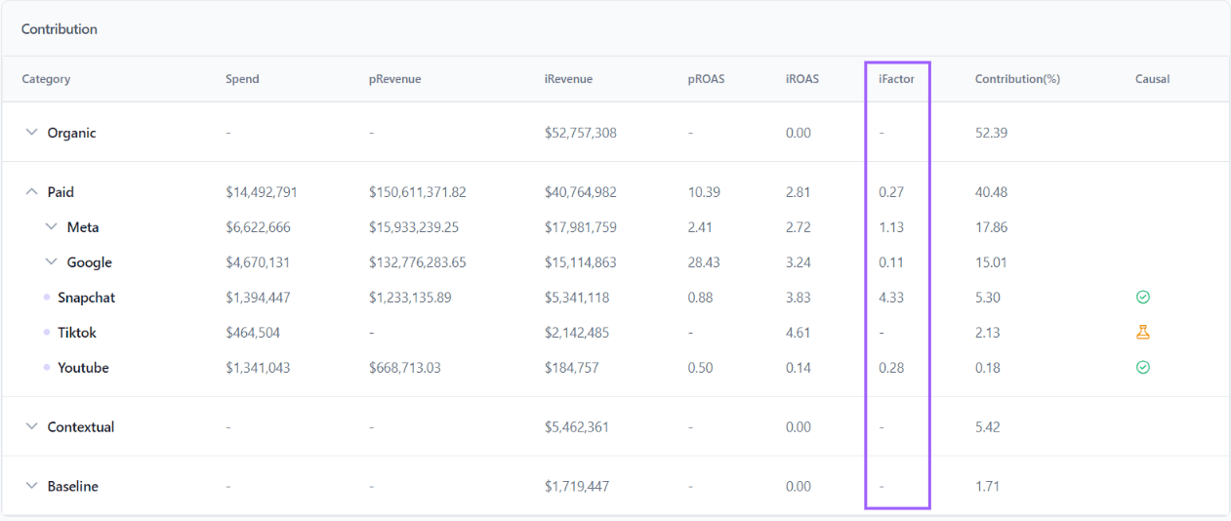Collapse the Paid category row
The image size is (1231, 521).
pyautogui.click(x=31, y=192)
